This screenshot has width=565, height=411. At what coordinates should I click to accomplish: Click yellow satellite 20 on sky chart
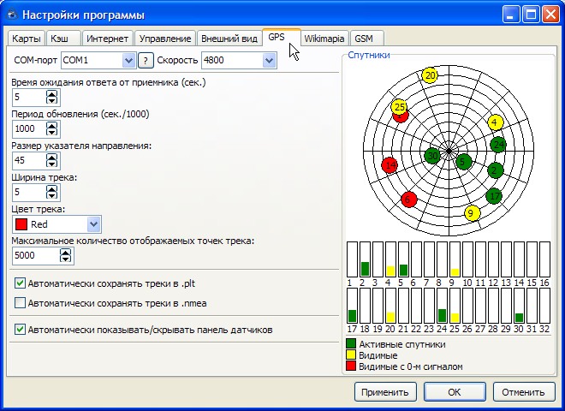tap(431, 75)
